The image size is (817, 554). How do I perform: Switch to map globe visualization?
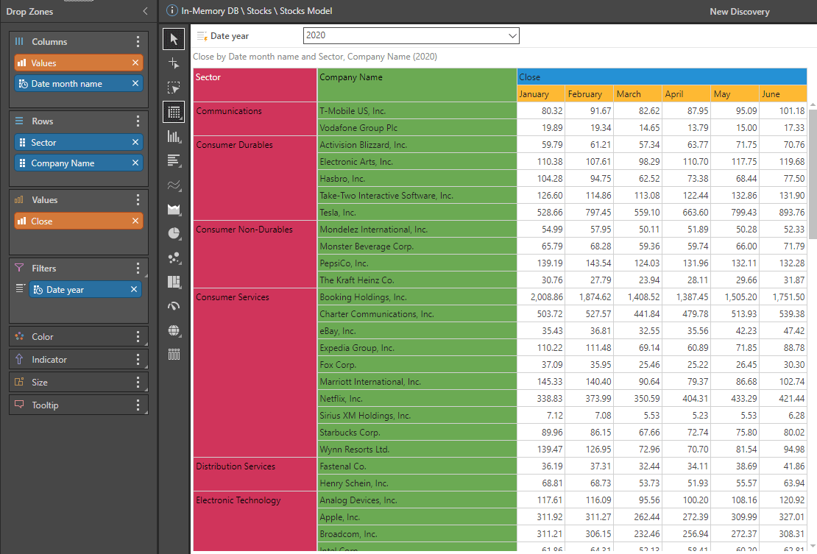[174, 330]
